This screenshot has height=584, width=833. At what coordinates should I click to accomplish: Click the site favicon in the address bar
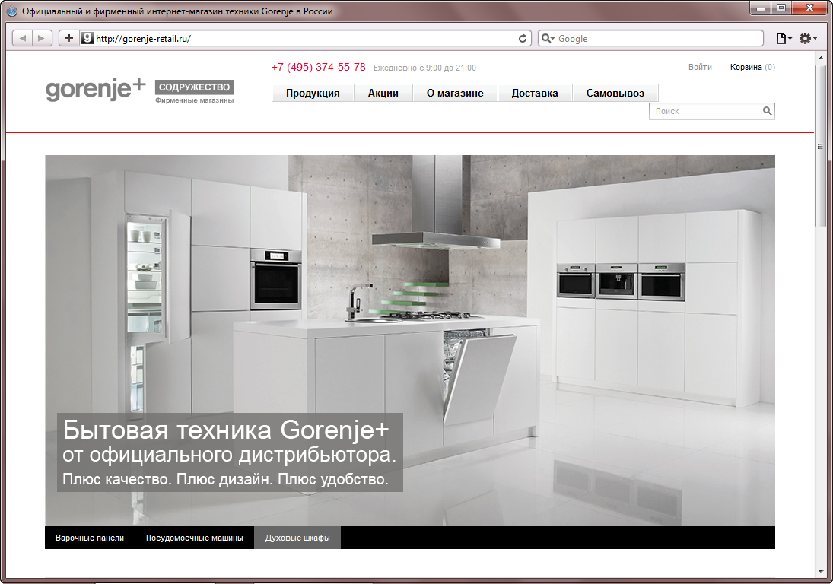[x=87, y=38]
